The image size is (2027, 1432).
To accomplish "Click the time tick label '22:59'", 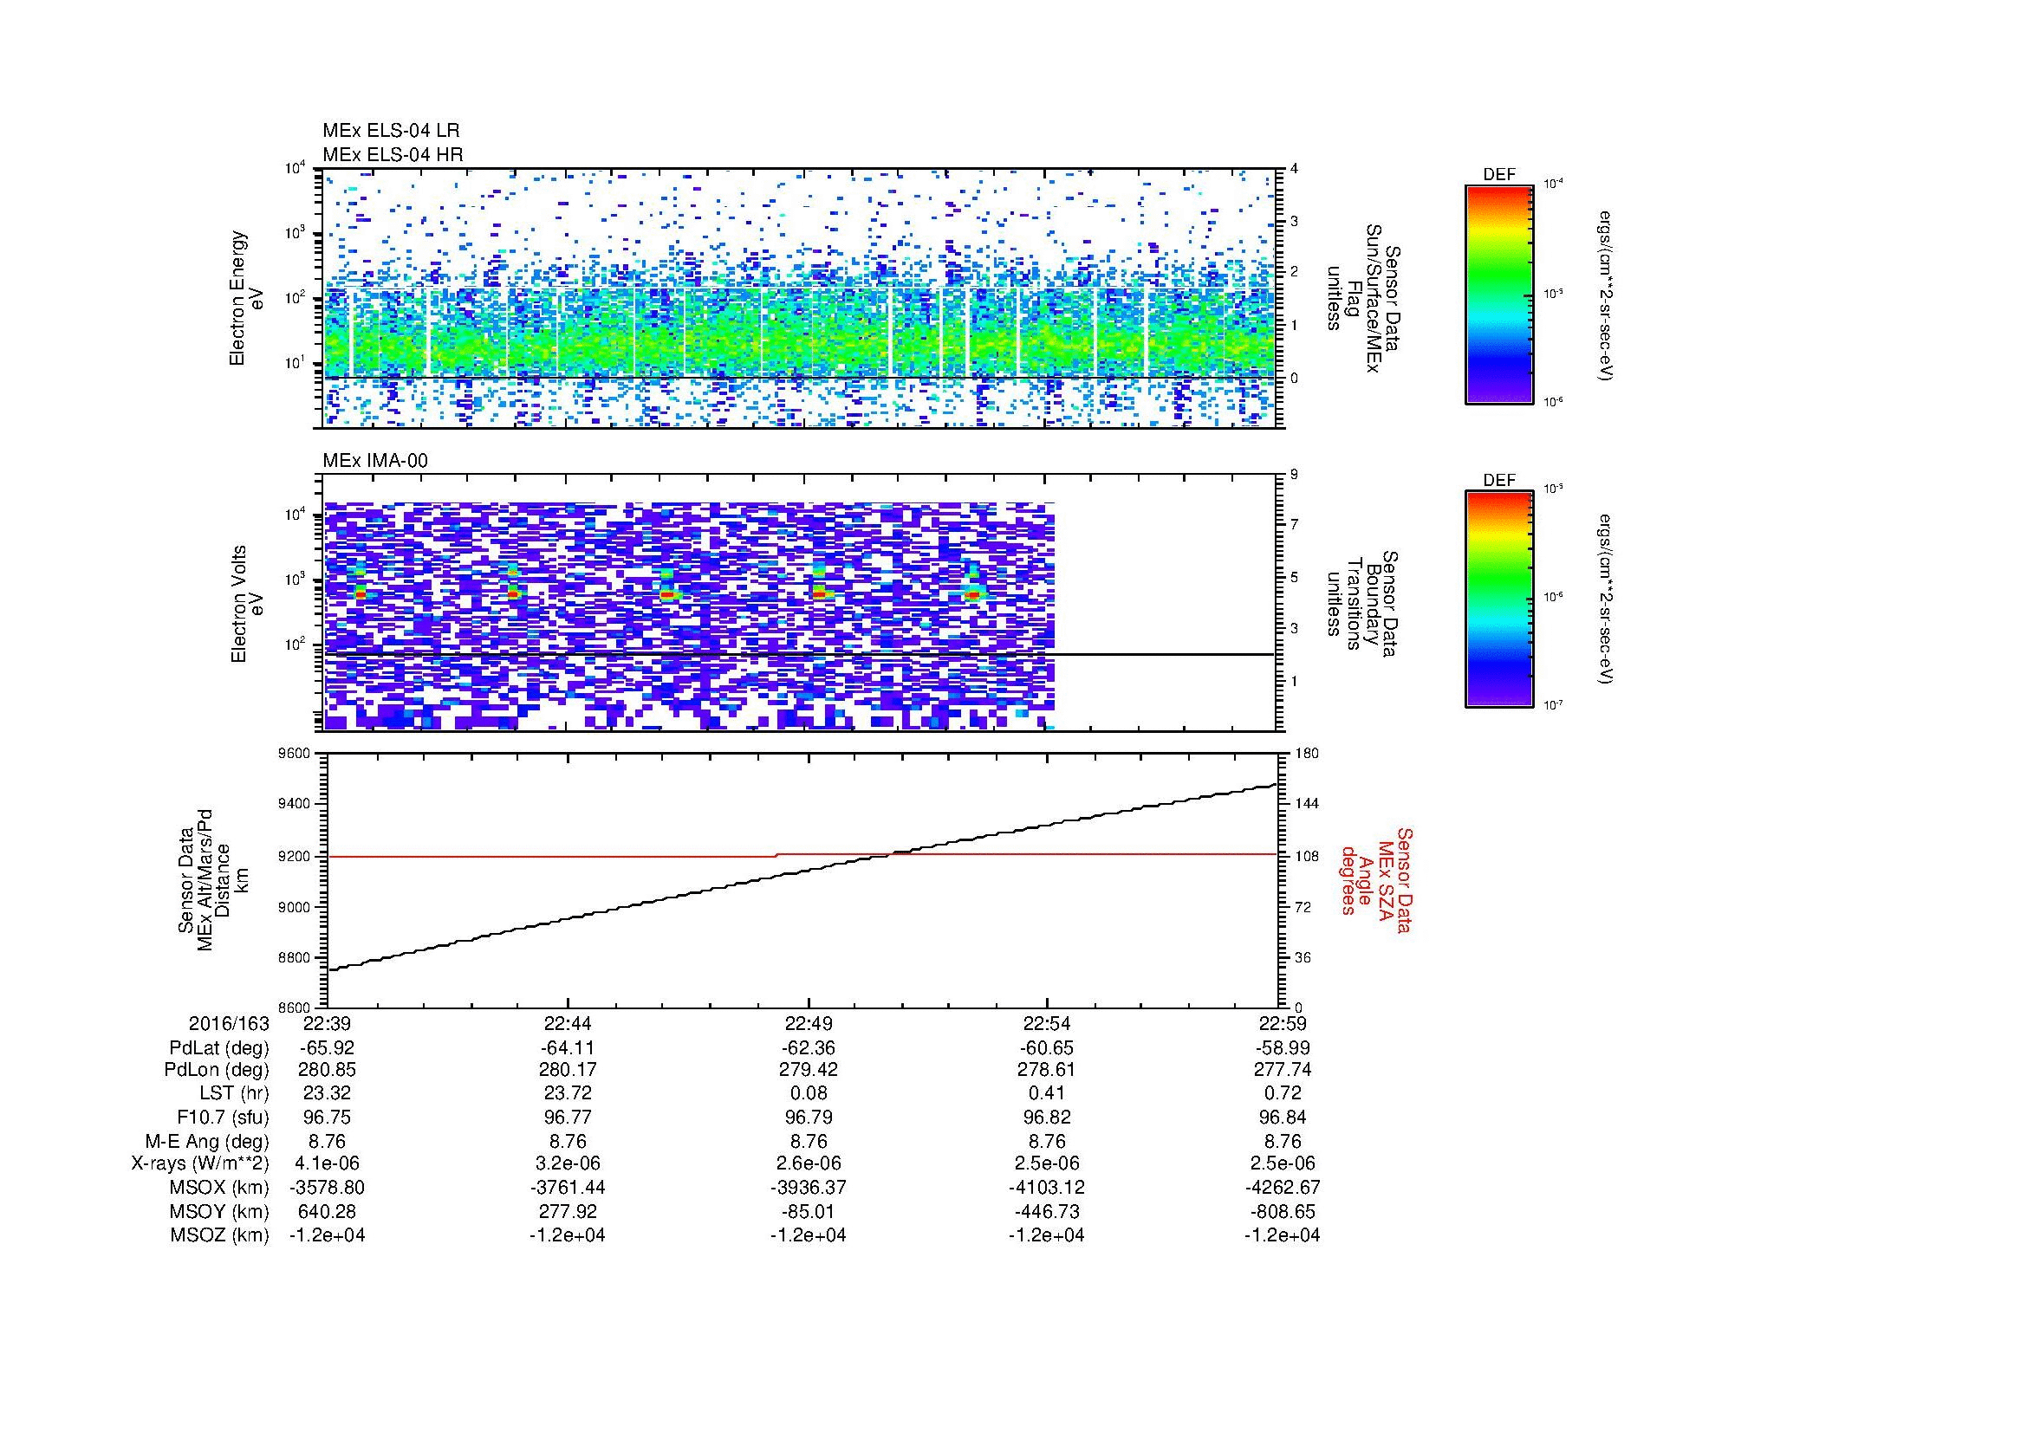I will (x=1282, y=1023).
